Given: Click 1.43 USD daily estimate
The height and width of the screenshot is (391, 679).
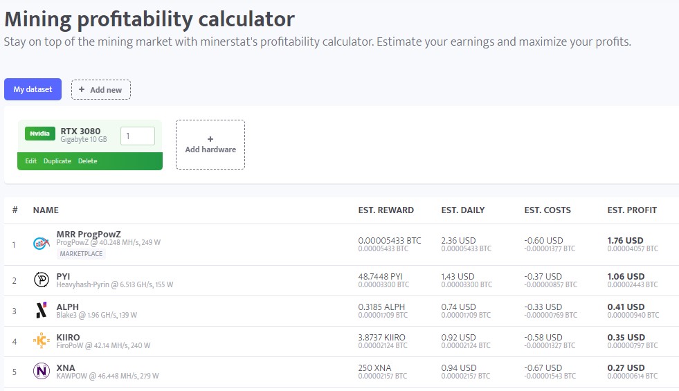Looking at the screenshot, I should tap(458, 276).
